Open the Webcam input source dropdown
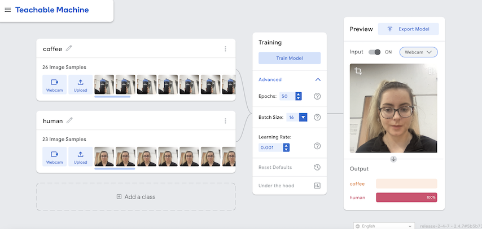This screenshot has height=229, width=482. point(418,52)
